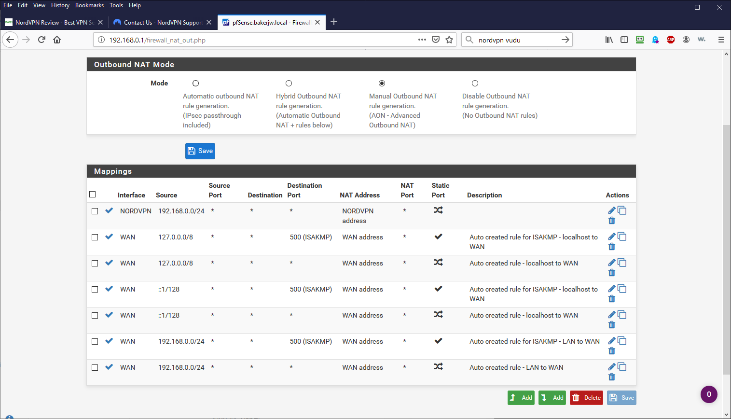731x419 pixels.
Task: Edit the NORDVPN mapping with the pencil icon
Action: 612,210
